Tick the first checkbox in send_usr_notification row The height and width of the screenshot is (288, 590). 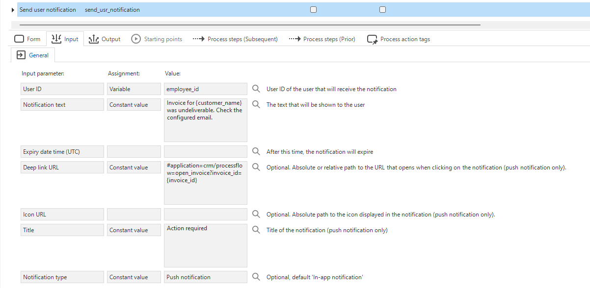(x=314, y=9)
